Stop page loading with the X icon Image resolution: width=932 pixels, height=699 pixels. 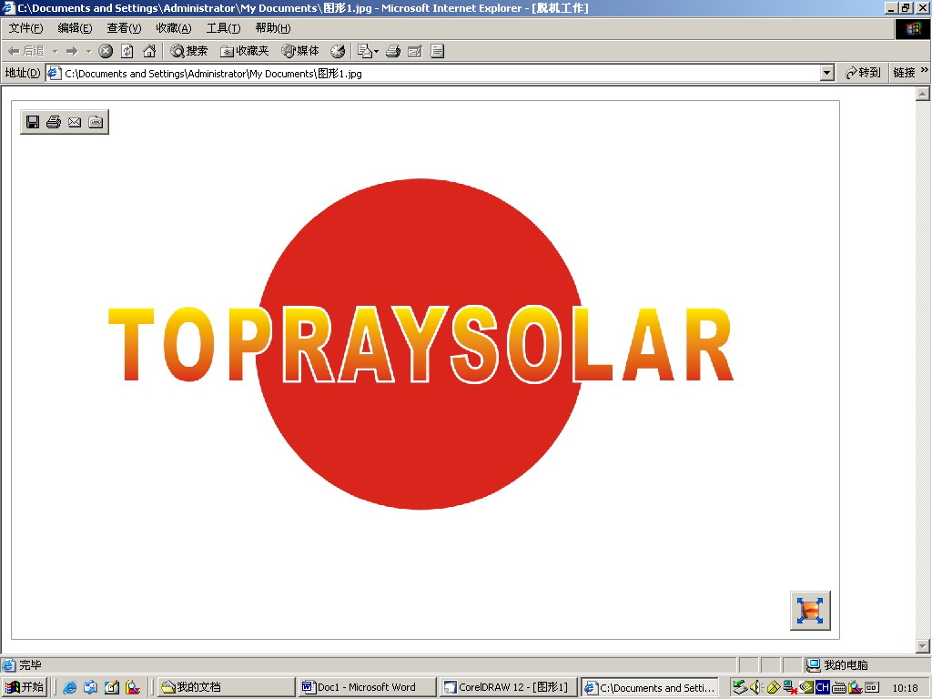click(106, 51)
